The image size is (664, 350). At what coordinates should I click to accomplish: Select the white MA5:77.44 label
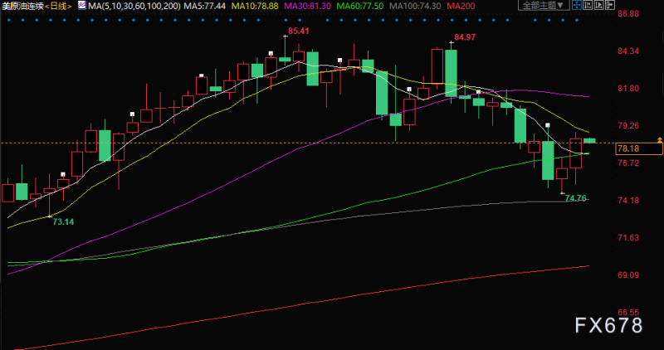click(205, 6)
